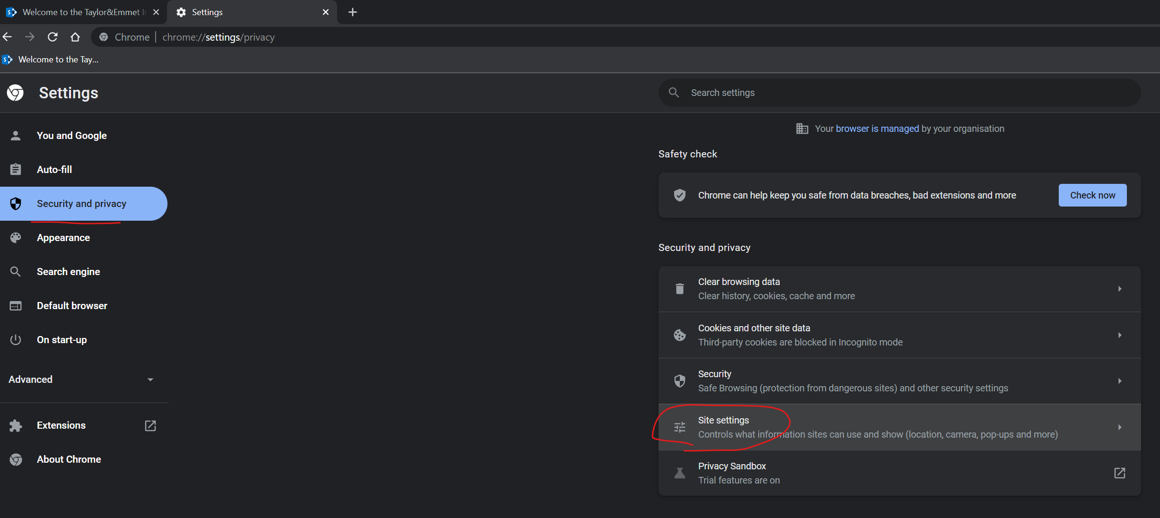Click the home icon in toolbar
Screen dimensions: 1160x518
(75, 37)
